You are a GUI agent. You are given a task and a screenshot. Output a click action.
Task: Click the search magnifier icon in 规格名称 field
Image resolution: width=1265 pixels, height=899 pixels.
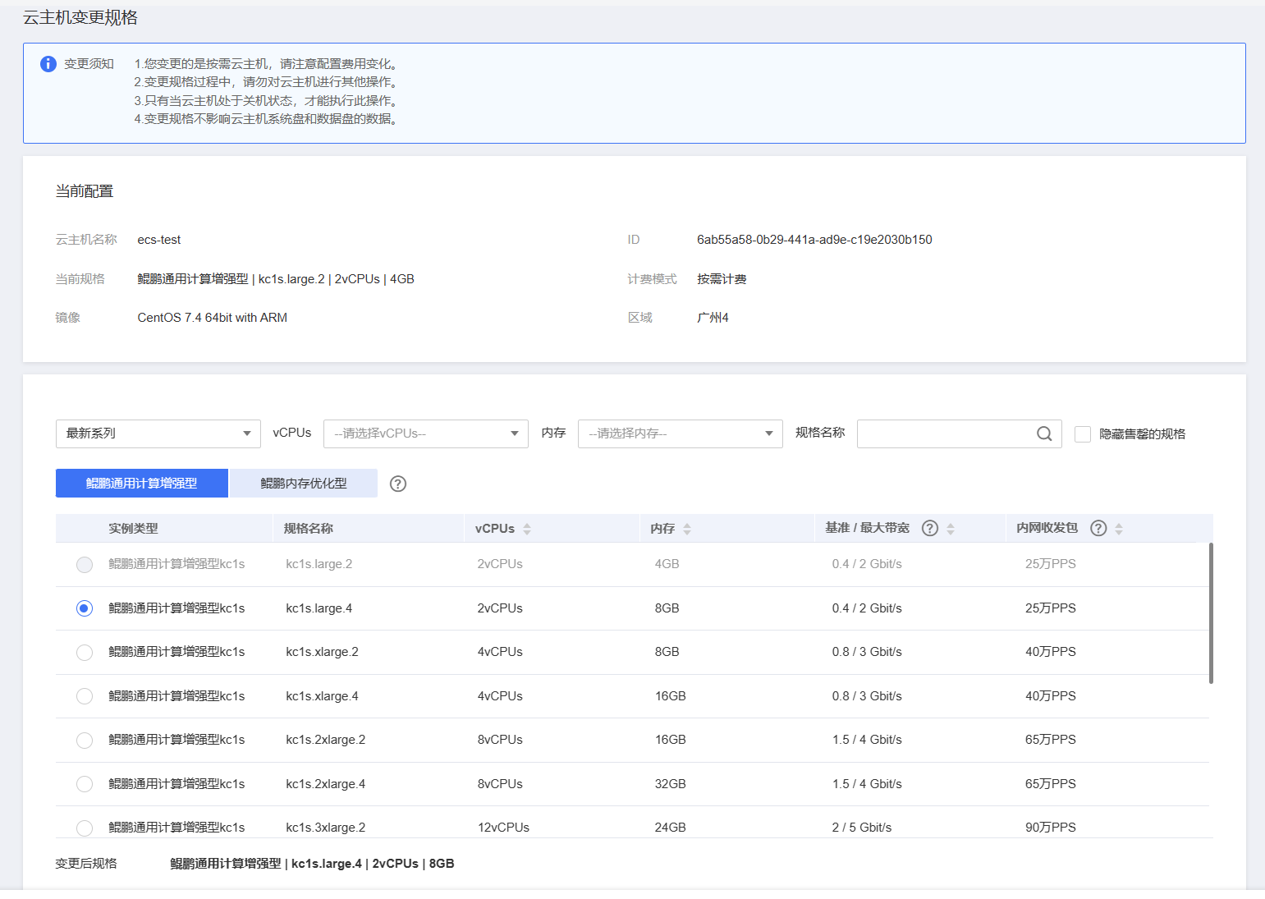pyautogui.click(x=1043, y=433)
